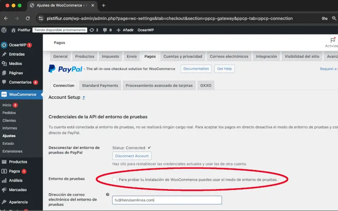This screenshot has width=338, height=211.
Task: Switch to Pagos settings tab
Action: click(150, 57)
